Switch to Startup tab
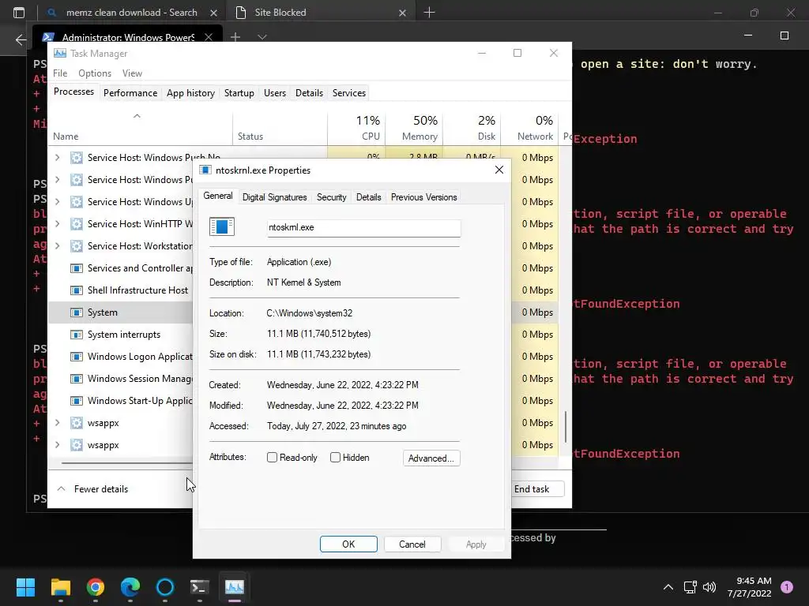The height and width of the screenshot is (606, 809). pyautogui.click(x=239, y=93)
